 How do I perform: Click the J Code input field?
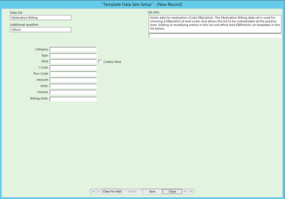pos(73,68)
